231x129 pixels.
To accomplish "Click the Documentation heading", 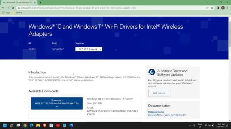I will click(x=159, y=106).
